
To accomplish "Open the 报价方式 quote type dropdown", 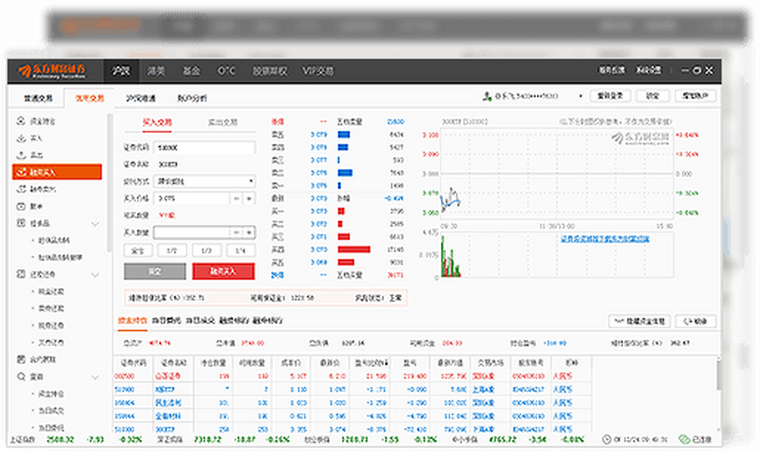I will point(251,181).
